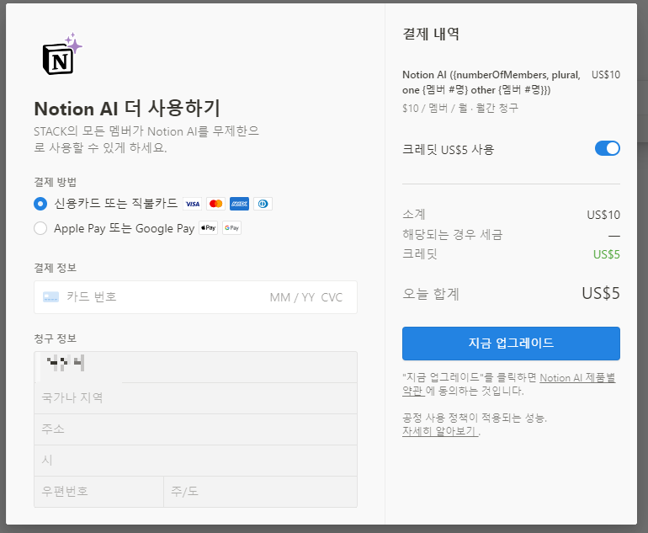Click the 주소 address field
648x533 pixels.
(x=195, y=429)
